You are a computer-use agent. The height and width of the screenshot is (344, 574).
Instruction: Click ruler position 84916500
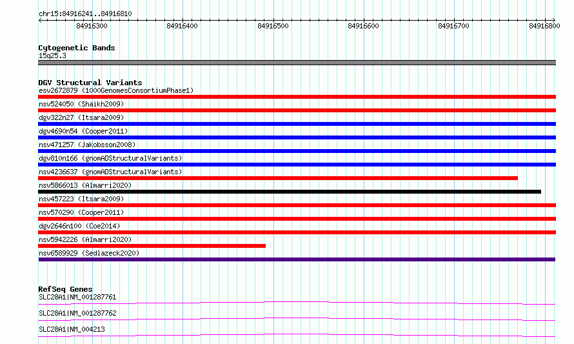tap(273, 26)
